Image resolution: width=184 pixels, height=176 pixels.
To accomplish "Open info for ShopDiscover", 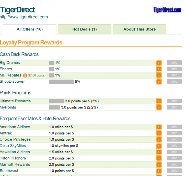I will [174, 81].
